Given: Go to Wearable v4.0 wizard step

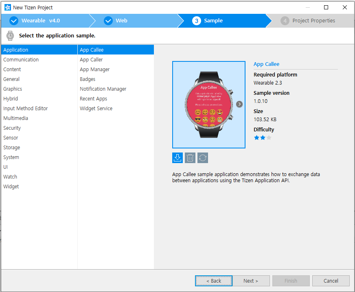Looking at the screenshot, I should click(x=46, y=21).
